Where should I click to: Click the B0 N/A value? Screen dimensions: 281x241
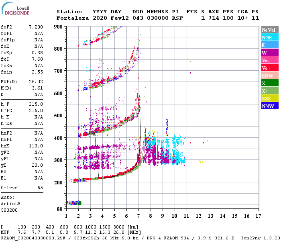click(x=39, y=172)
